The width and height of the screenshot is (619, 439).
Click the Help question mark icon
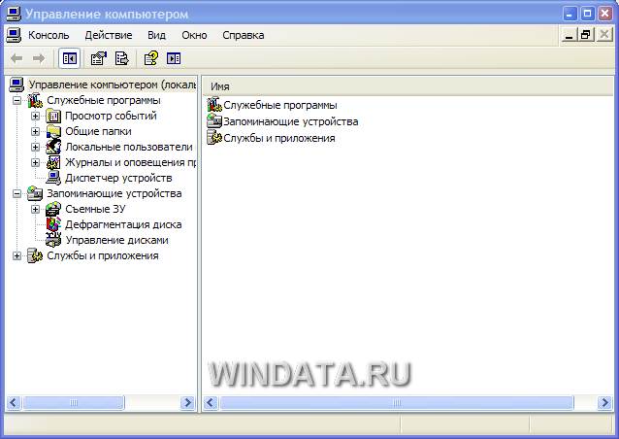(150, 58)
